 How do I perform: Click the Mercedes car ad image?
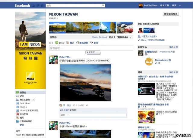click(x=146, y=89)
